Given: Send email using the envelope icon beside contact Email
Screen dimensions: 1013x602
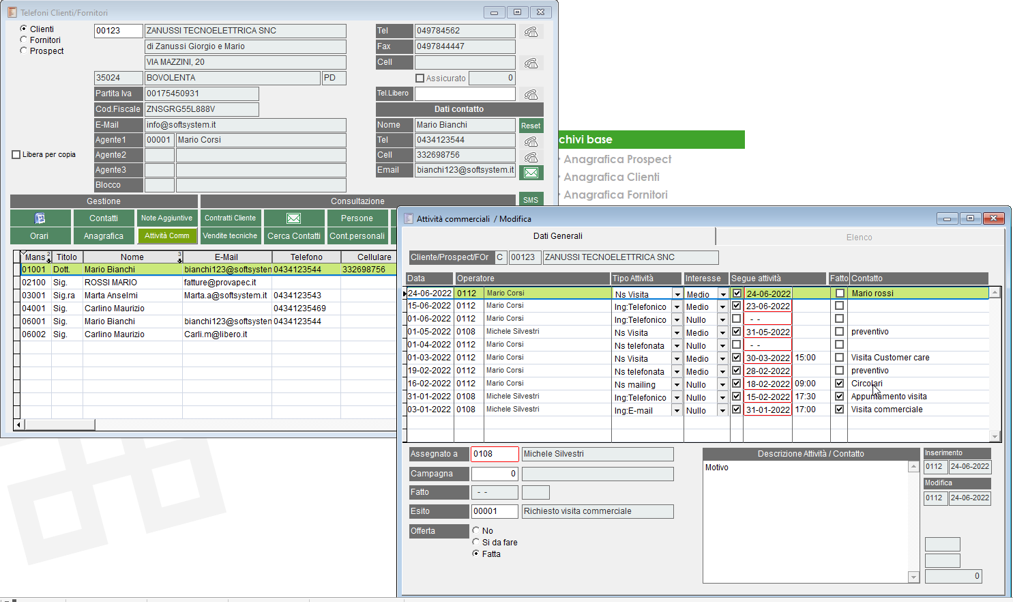Looking at the screenshot, I should (x=531, y=172).
